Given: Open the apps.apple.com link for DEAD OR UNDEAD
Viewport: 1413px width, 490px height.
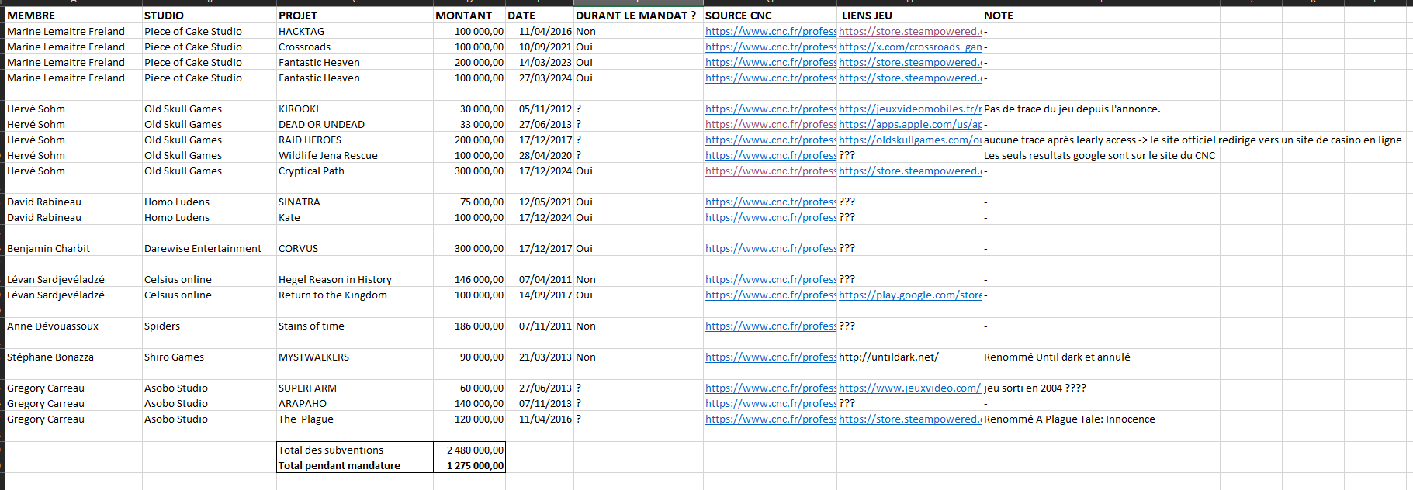Looking at the screenshot, I should (910, 124).
